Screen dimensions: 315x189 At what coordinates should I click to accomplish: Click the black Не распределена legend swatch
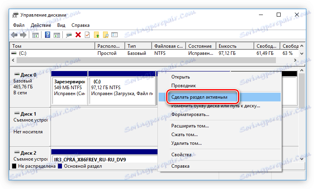click(14, 166)
